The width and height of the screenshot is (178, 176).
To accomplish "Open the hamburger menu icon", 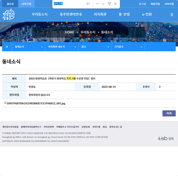I will tap(172, 15).
